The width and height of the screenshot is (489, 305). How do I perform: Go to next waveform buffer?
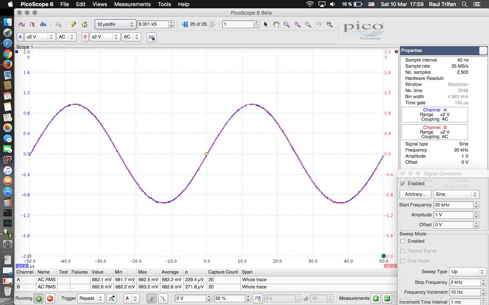point(212,24)
